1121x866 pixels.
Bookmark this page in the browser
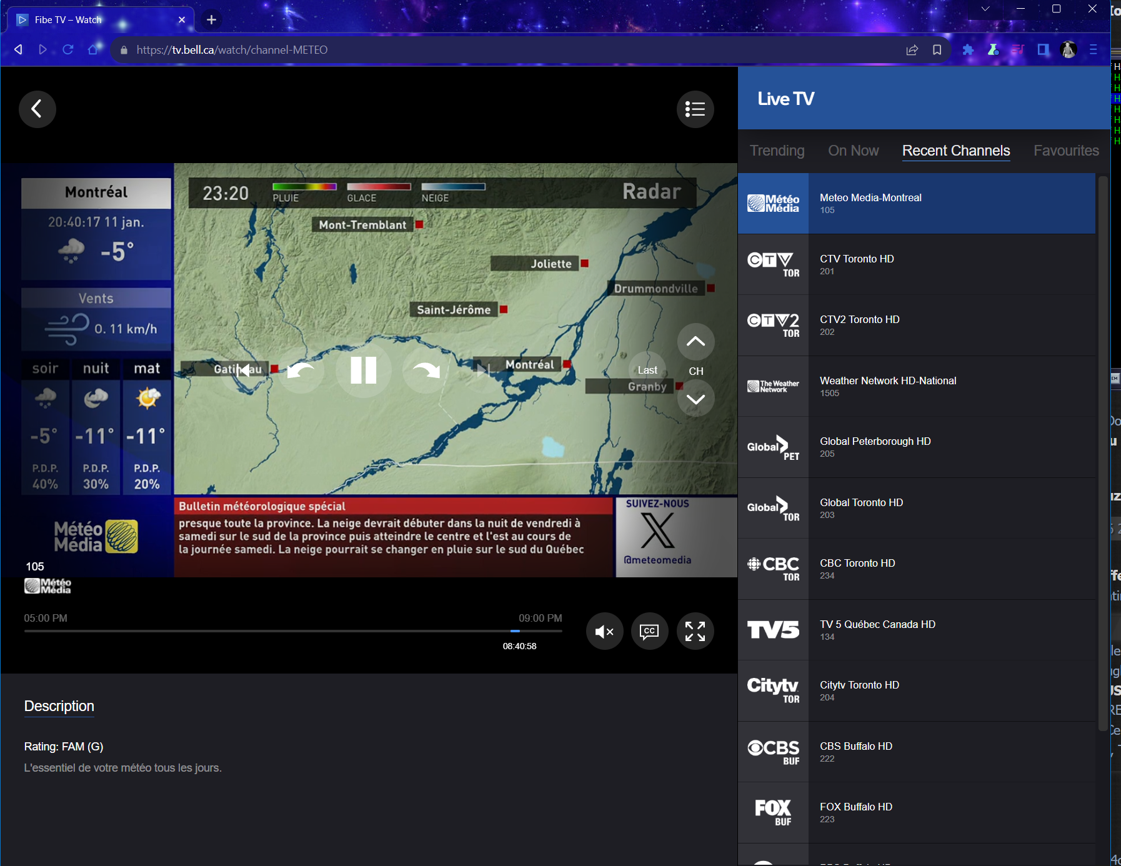click(937, 50)
